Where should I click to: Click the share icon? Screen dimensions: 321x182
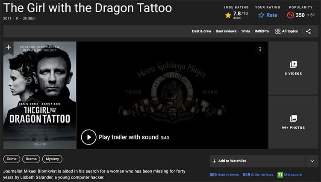[x=308, y=31]
